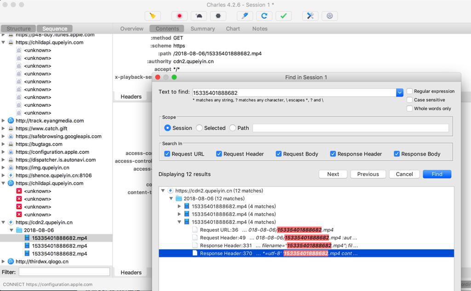
Task: Click the Path scope text field
Action: click(350, 128)
